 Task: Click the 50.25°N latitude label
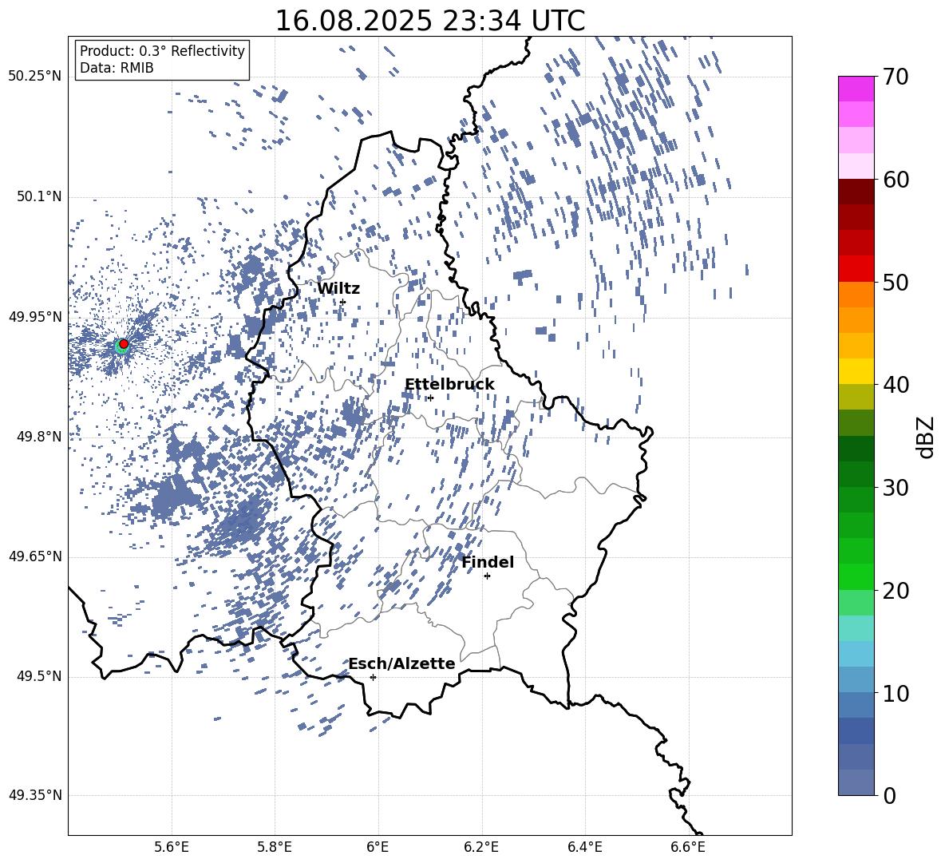click(x=35, y=77)
